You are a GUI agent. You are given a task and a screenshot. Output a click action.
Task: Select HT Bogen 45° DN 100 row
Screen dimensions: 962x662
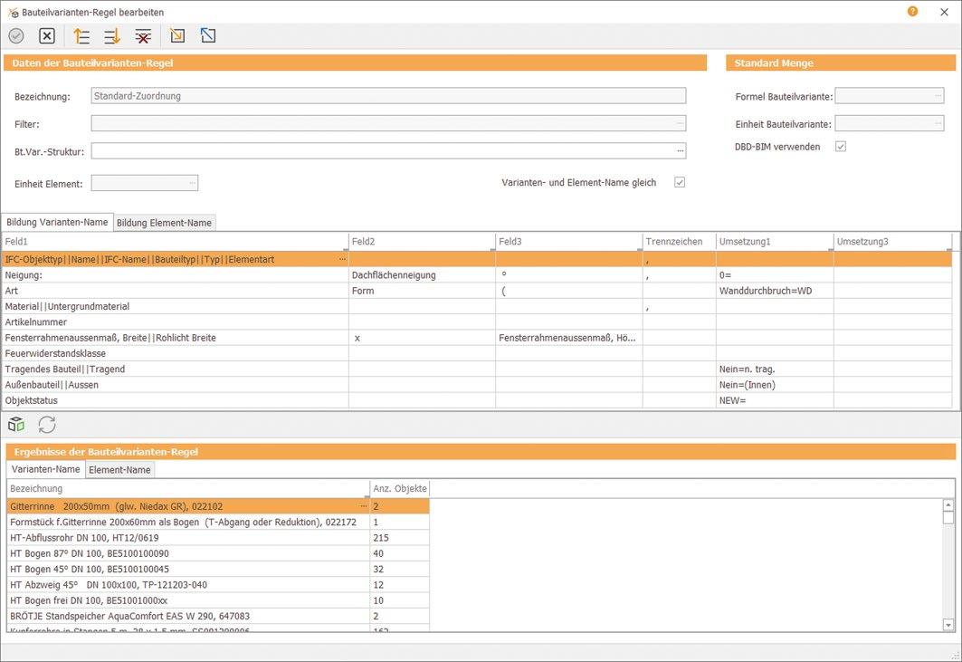[x=218, y=570]
